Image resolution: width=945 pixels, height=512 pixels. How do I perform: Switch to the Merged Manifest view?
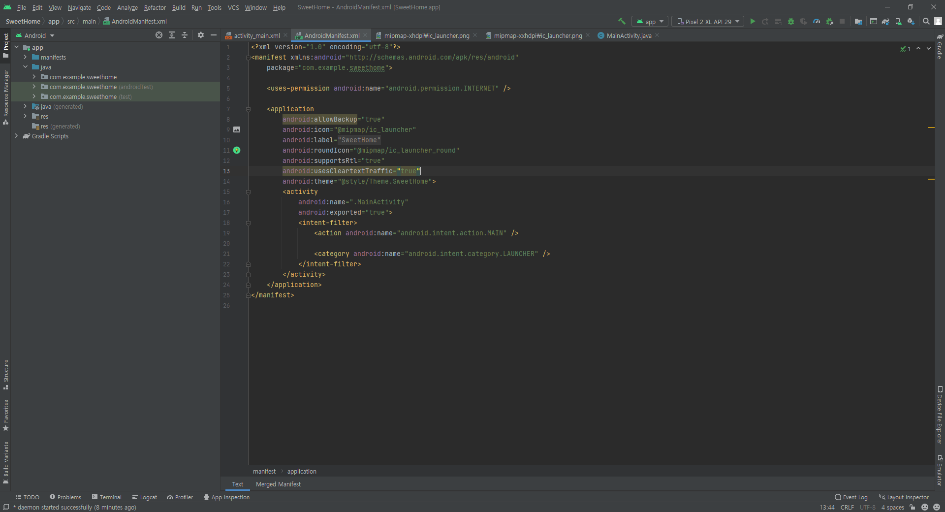(x=278, y=484)
